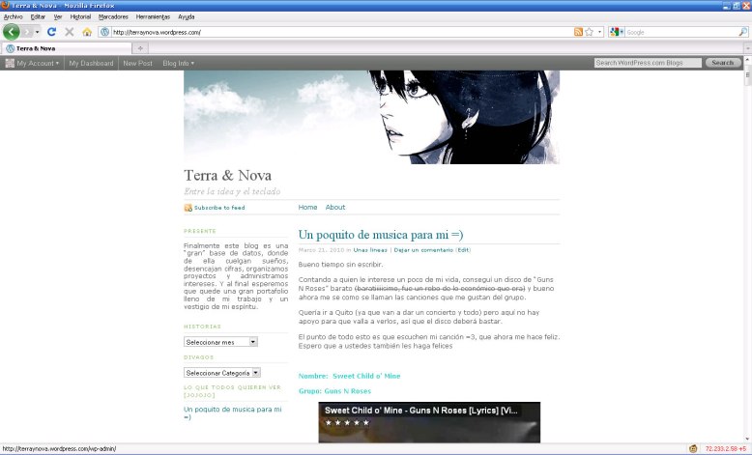Open the Herramientas menu
The height and width of the screenshot is (455, 752).
coord(153,16)
